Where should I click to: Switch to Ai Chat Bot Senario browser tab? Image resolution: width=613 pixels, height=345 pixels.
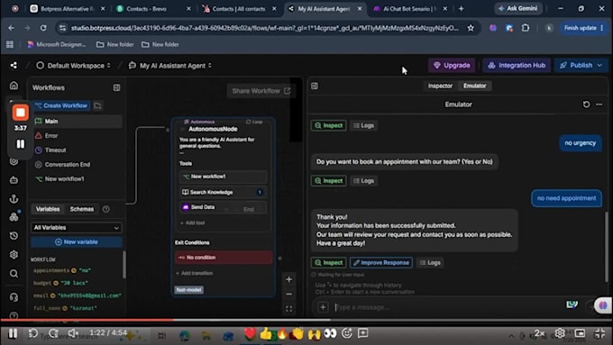pos(409,9)
